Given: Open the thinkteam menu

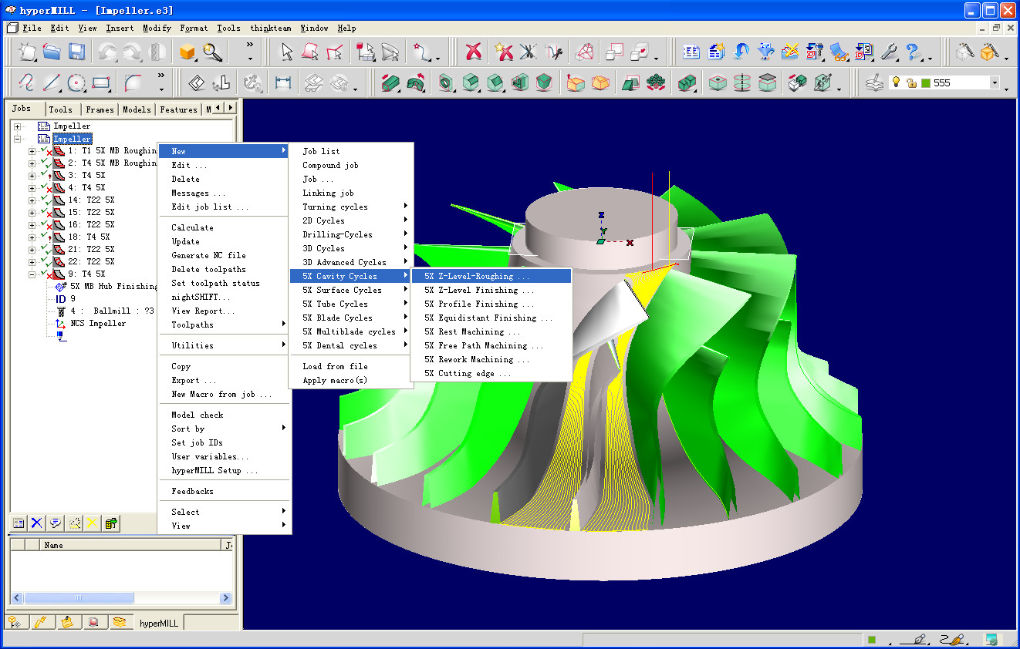Looking at the screenshot, I should [271, 28].
